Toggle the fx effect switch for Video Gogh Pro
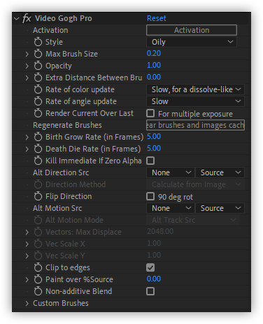The image size is (263, 324). [x=27, y=18]
